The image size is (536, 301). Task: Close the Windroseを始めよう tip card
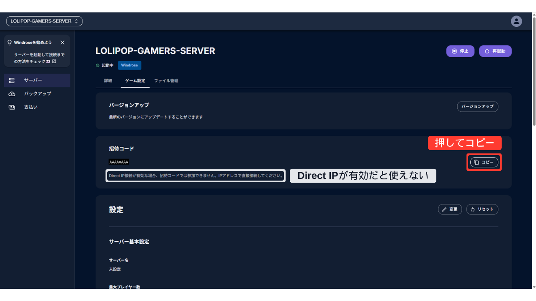click(x=62, y=43)
